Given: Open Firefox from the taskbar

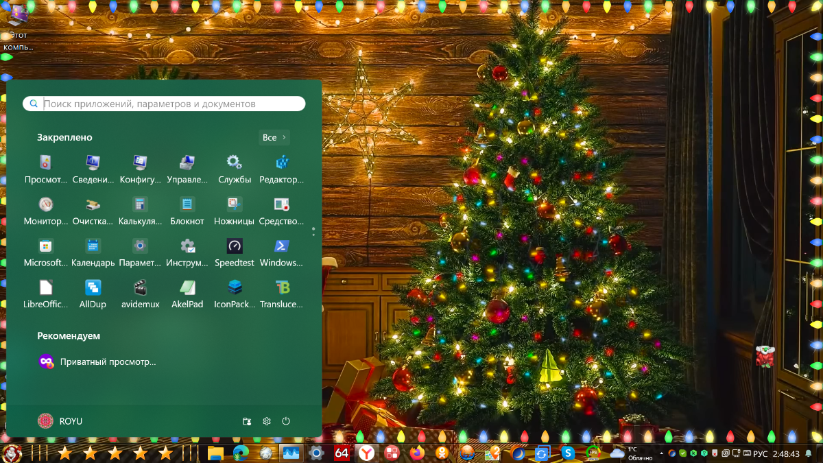Looking at the screenshot, I should (x=417, y=453).
